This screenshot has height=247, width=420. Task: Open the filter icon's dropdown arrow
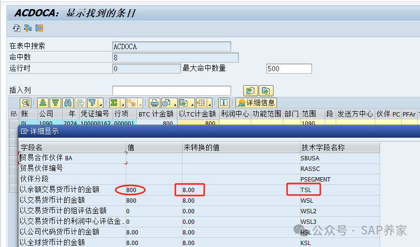101,103
